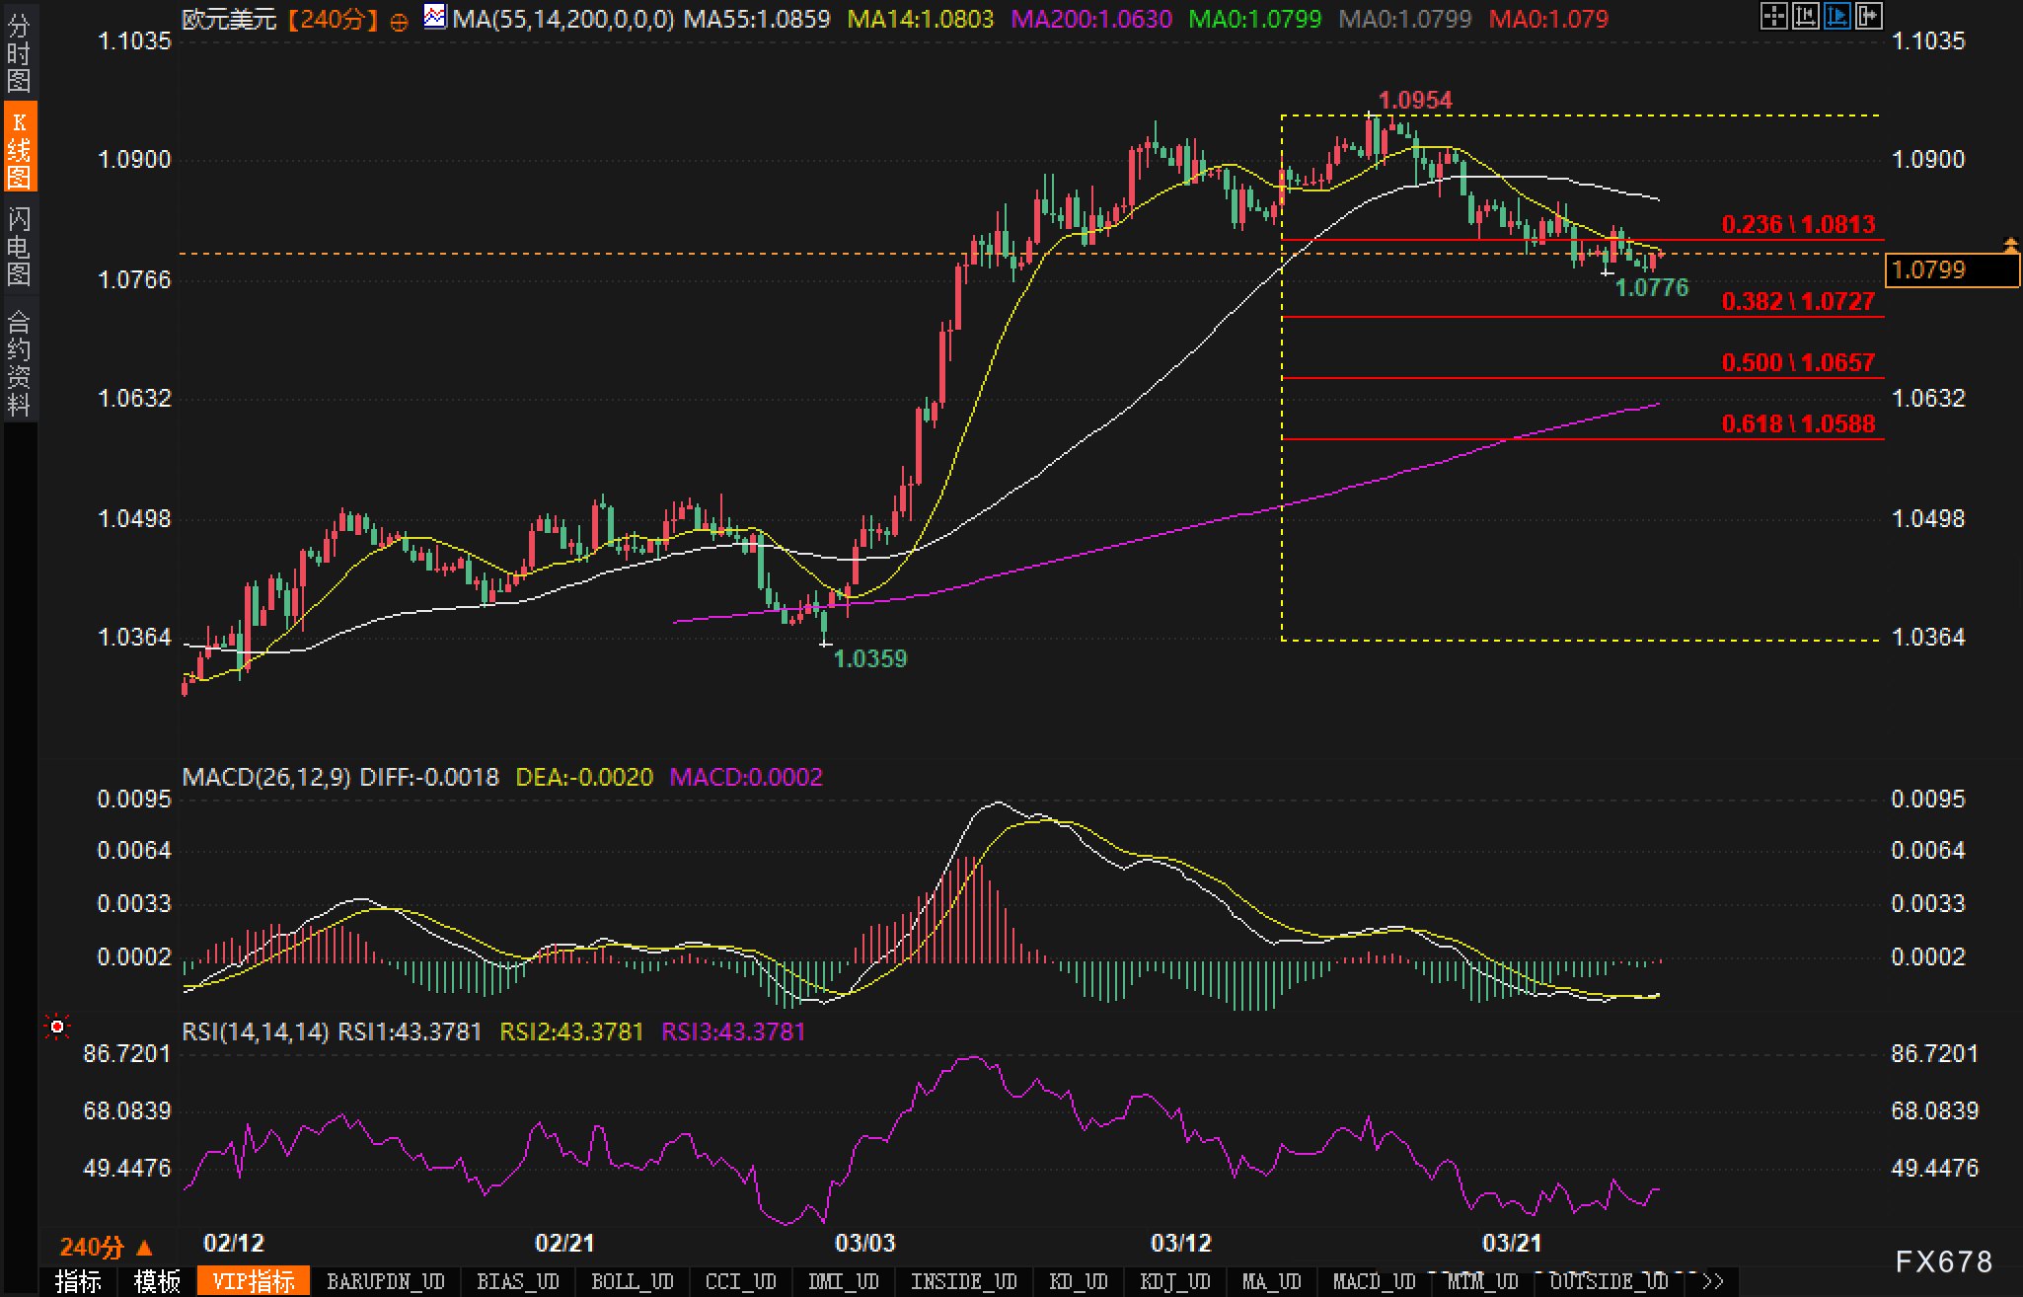
Task: Switch to 闪电图 sidebar mode
Action: click(19, 247)
